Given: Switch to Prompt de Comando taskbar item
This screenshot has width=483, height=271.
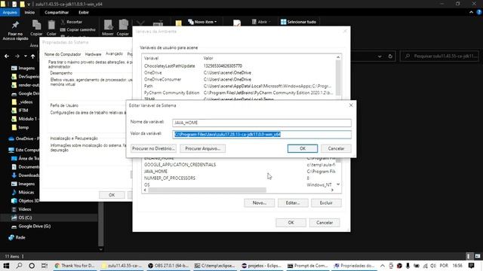Looking at the screenshot, I should pos(308,266).
